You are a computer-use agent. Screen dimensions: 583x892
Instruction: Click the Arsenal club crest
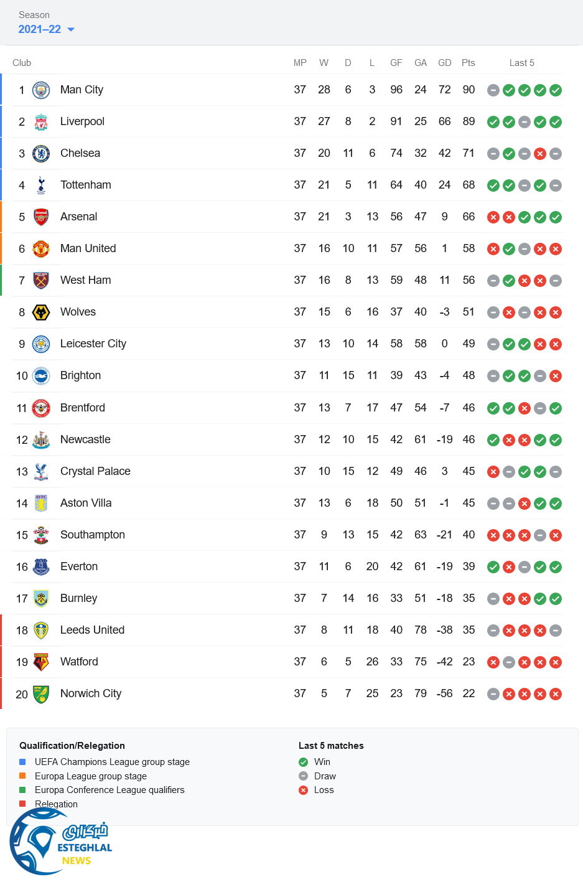[x=41, y=217]
